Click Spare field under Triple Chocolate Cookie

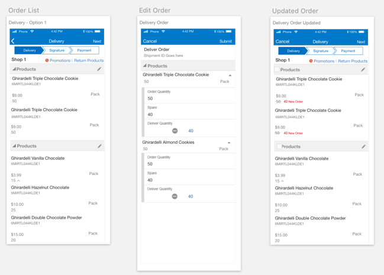190,111
